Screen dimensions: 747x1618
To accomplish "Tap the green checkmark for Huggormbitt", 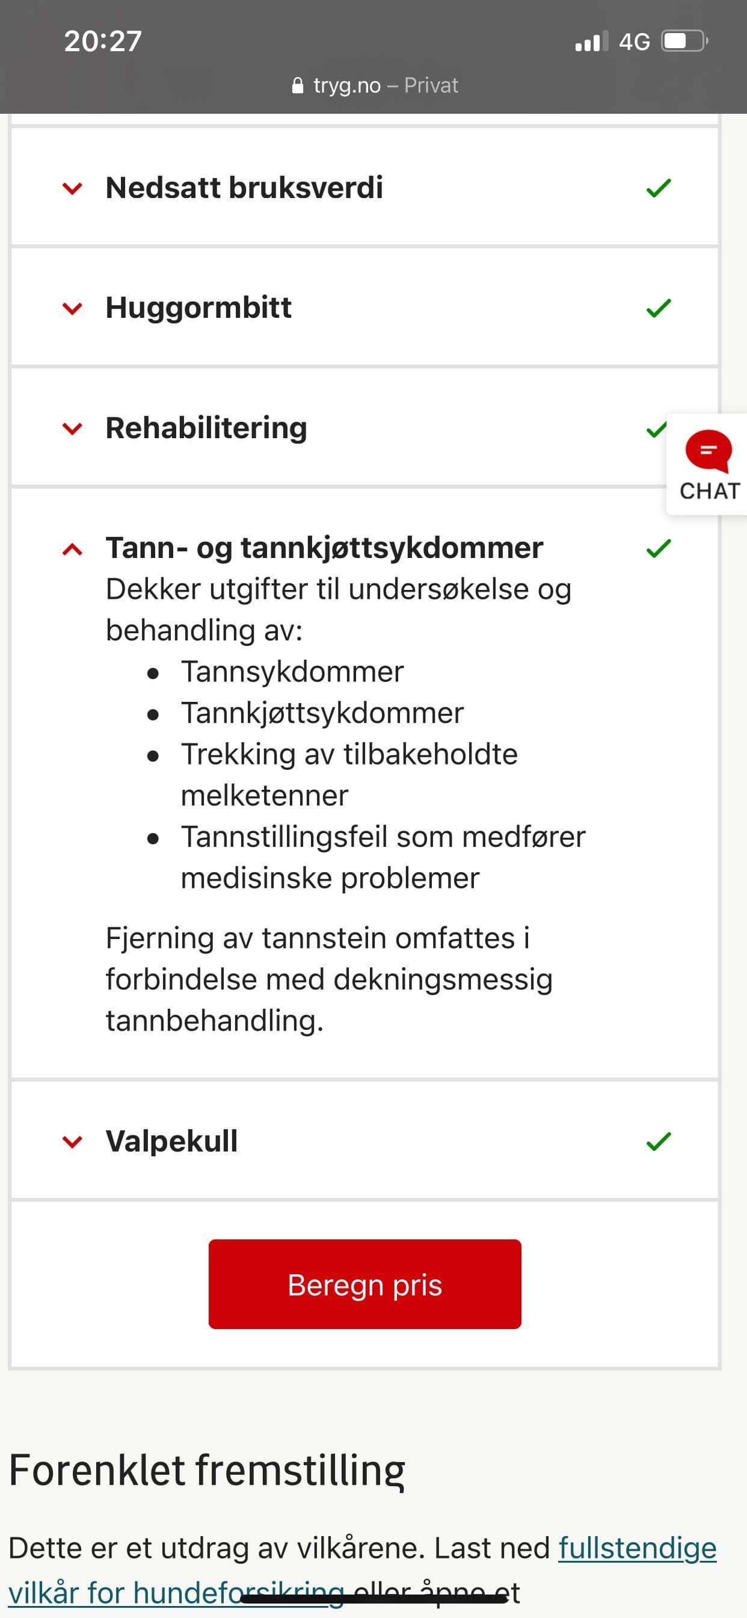I will coord(659,308).
